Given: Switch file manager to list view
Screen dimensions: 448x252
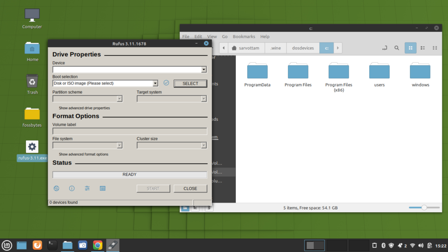Looking at the screenshot, I should click(423, 48).
